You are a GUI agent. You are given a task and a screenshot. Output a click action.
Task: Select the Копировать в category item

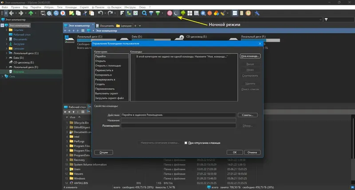tap(103, 75)
